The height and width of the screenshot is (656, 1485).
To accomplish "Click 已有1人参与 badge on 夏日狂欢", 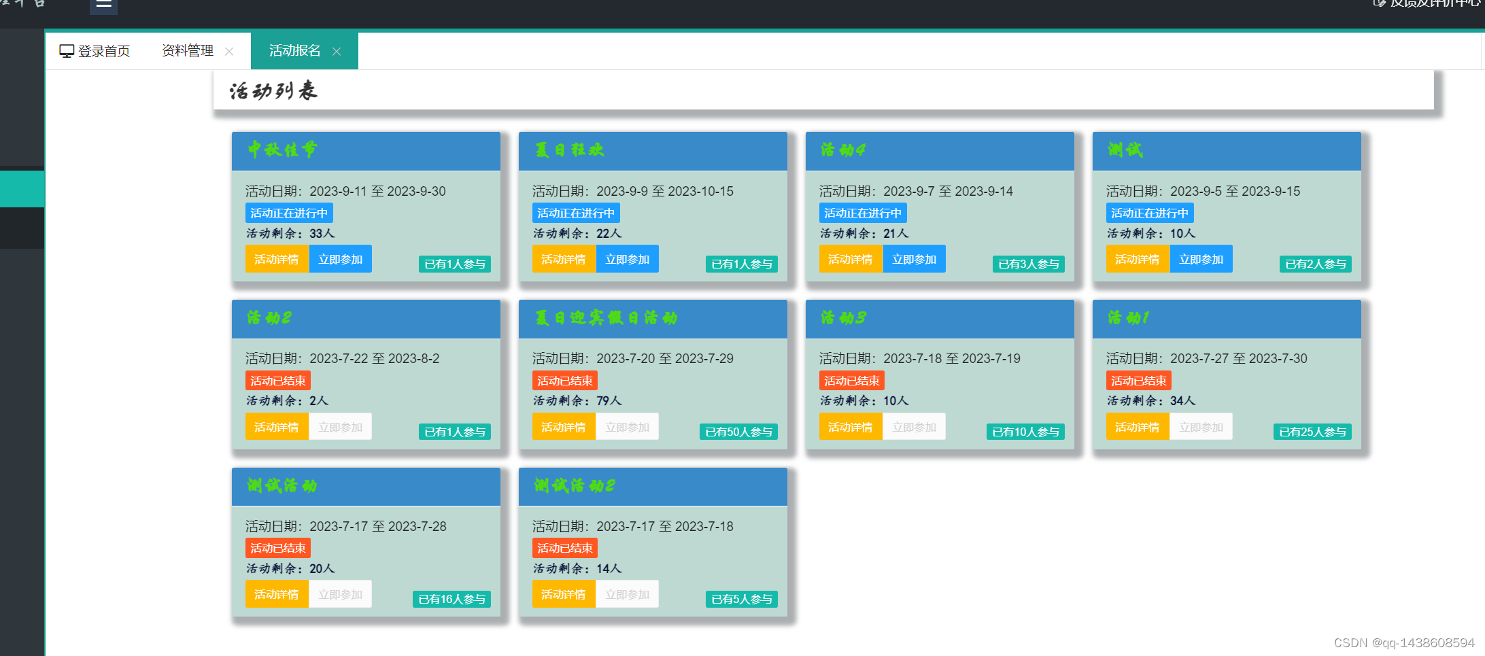I will pyautogui.click(x=742, y=264).
